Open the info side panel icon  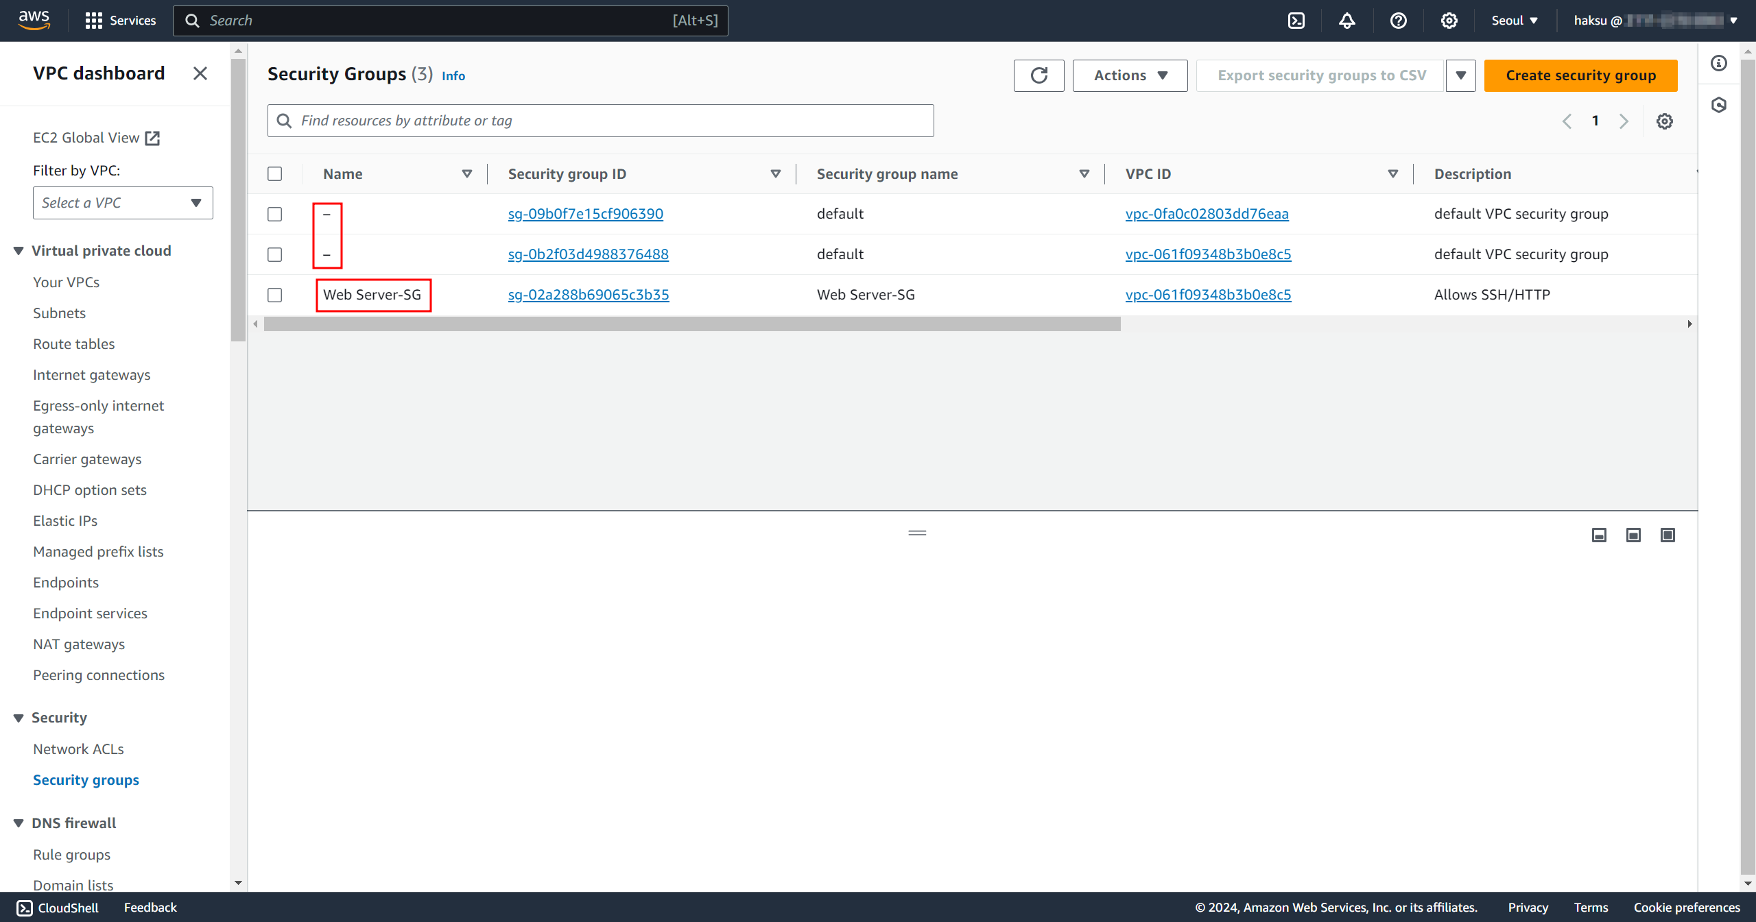[x=1719, y=63]
